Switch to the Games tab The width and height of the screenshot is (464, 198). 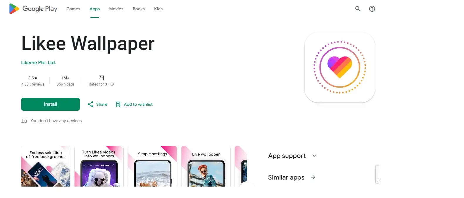point(73,9)
